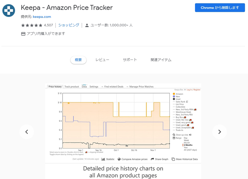The image size is (248, 179).
Task: Open the ショッピング category link
Action: (69, 25)
